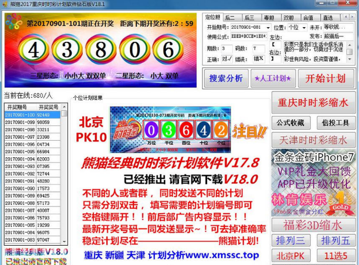The image size is (359, 265).
Task: Select row 20170901-095 with number 66984
Action: pyautogui.click(x=32, y=152)
